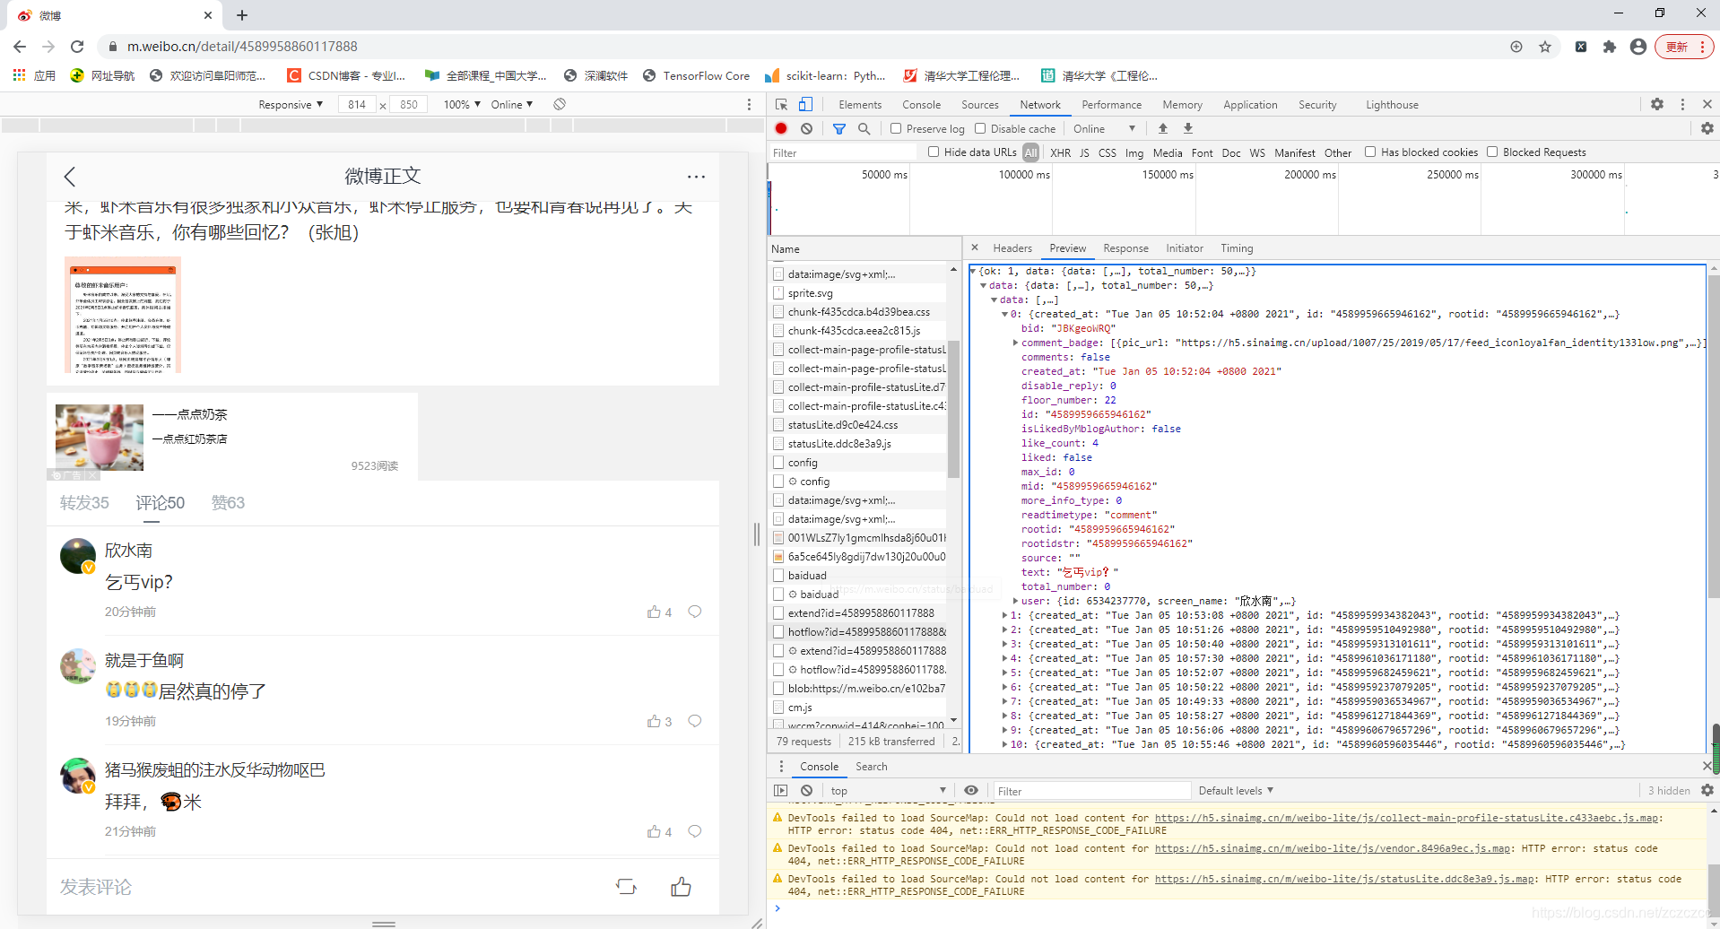Open the Weibo post image thumbnail
Screen dimensions: 1720x929
coord(123,315)
